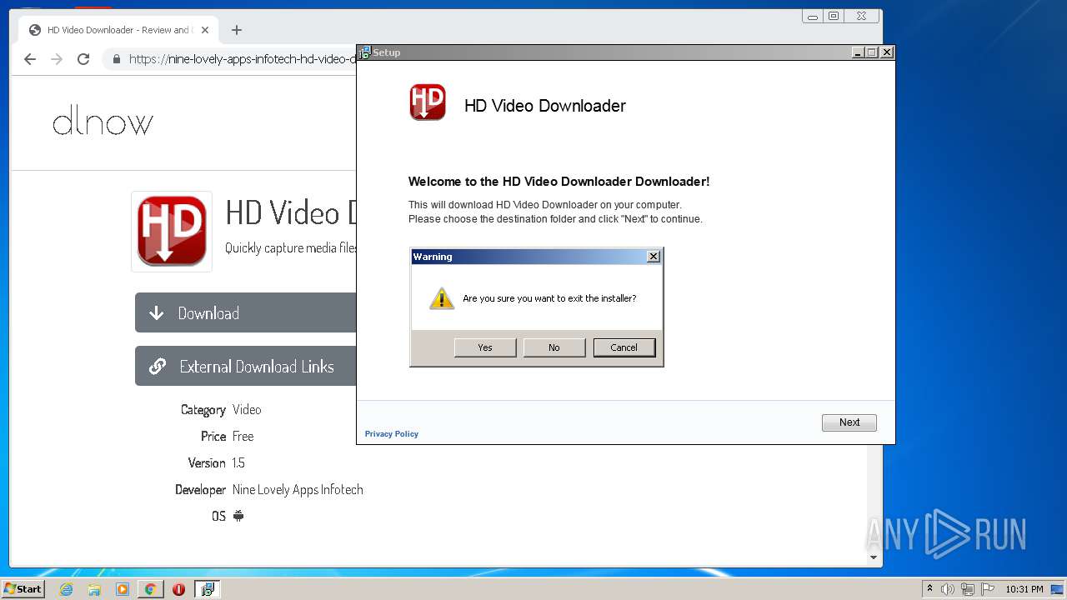Click the browser address URL field
This screenshot has width=1067, height=600.
(242, 59)
